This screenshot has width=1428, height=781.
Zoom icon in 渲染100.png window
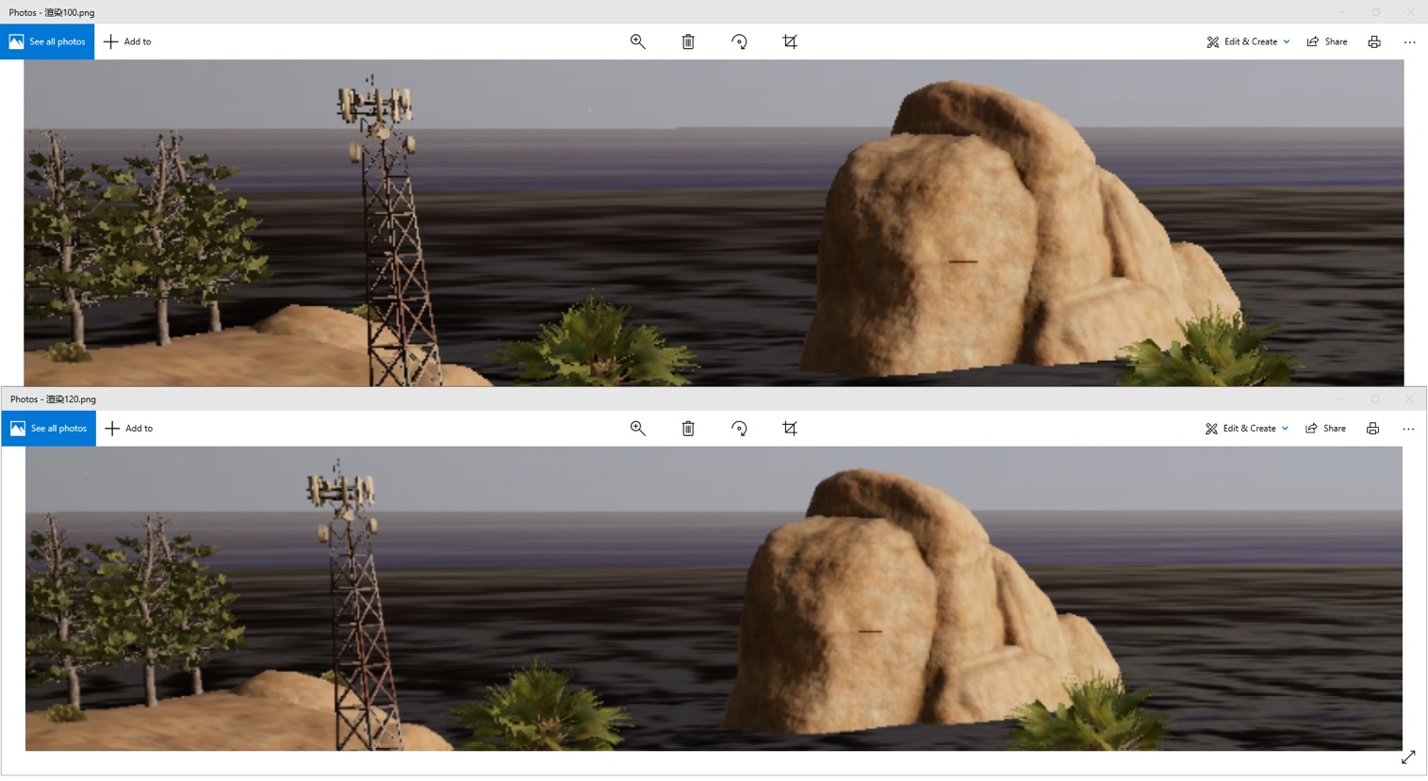[638, 41]
